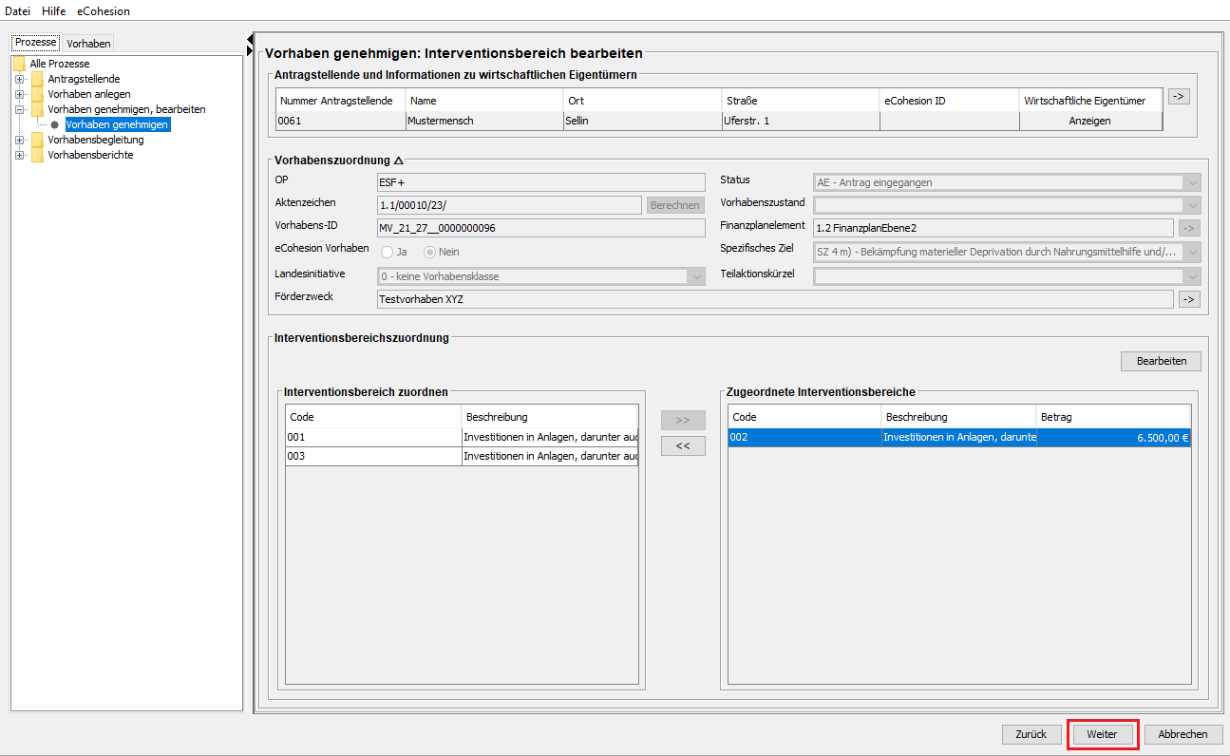Image resolution: width=1230 pixels, height=756 pixels.
Task: Select the Ja radio button for eCohesion Vorhaben
Action: coord(388,252)
